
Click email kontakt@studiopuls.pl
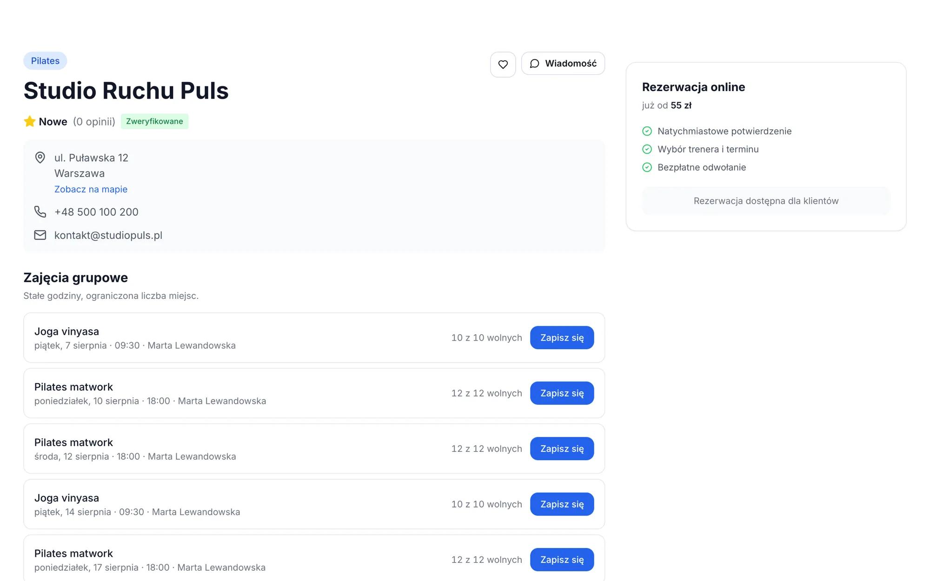pyautogui.click(x=108, y=235)
